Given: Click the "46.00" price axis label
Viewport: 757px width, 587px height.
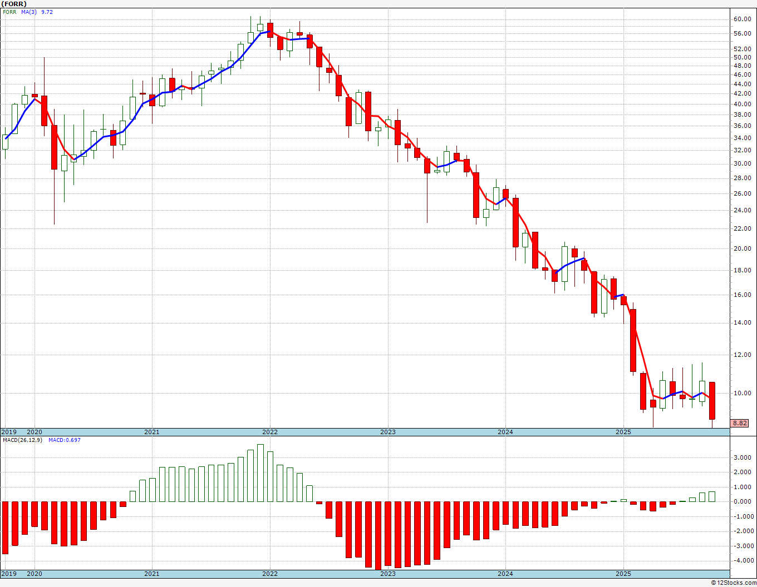Looking at the screenshot, I should pyautogui.click(x=742, y=74).
